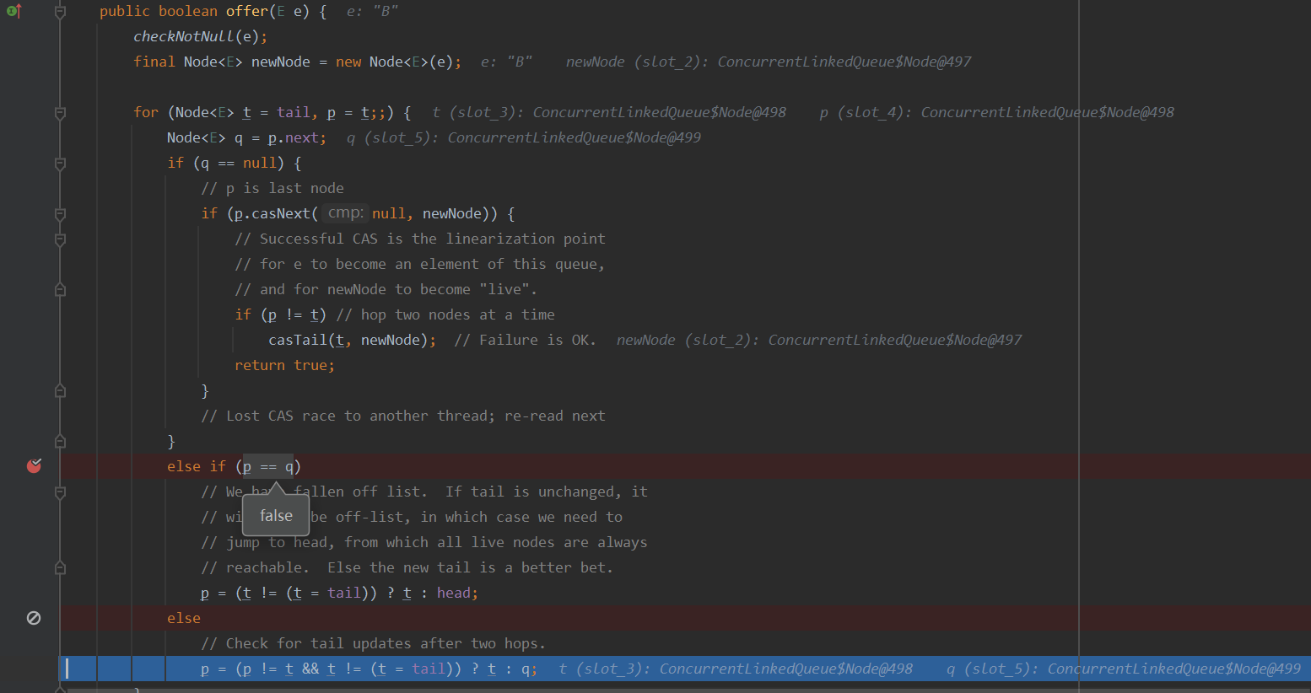Click the 'if (q == null) {' condition
The width and height of the screenshot is (1311, 693).
coord(235,163)
